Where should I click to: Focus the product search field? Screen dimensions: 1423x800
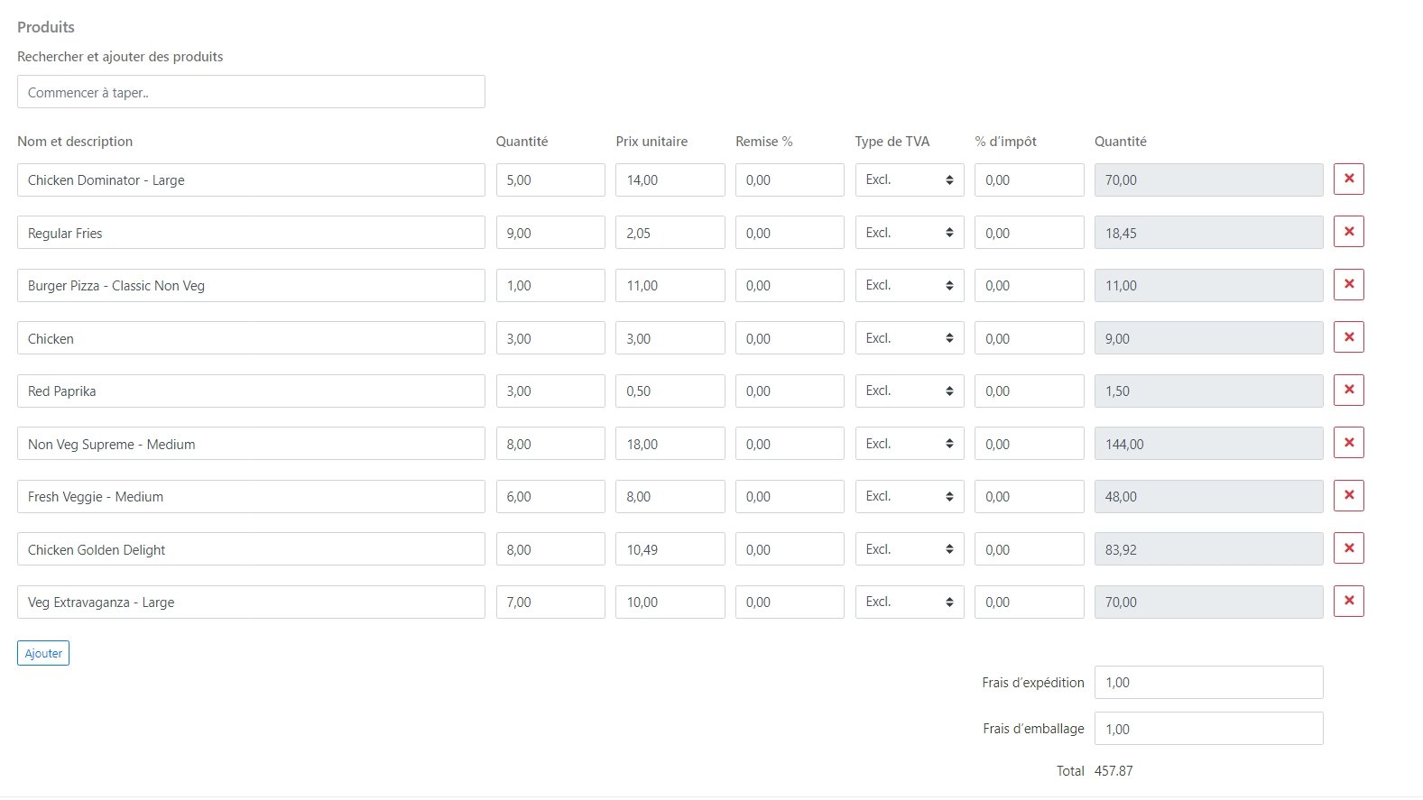[251, 92]
